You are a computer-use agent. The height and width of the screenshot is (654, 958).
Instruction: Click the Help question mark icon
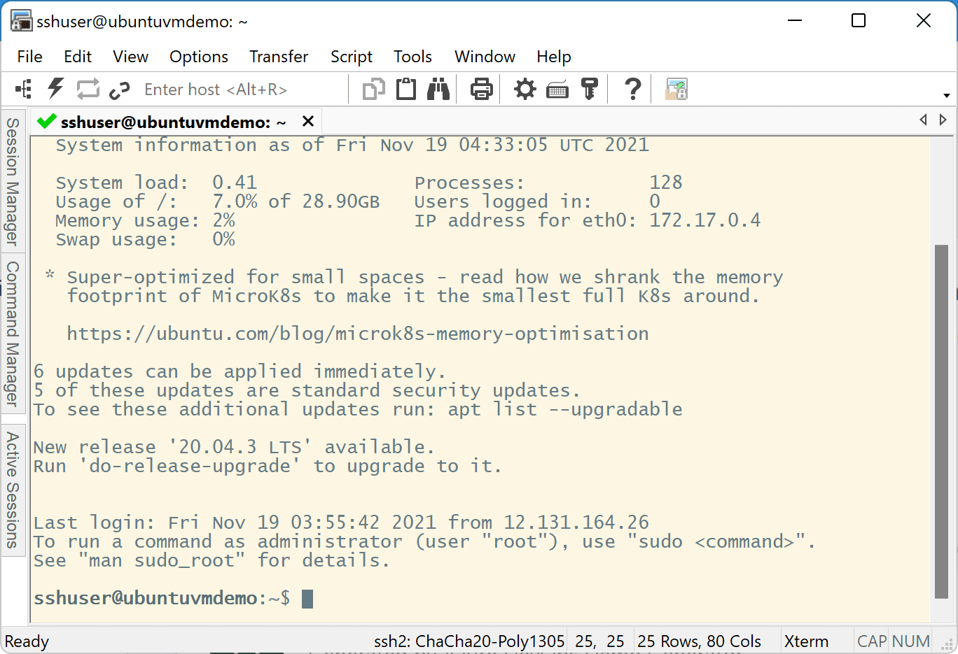coord(632,89)
